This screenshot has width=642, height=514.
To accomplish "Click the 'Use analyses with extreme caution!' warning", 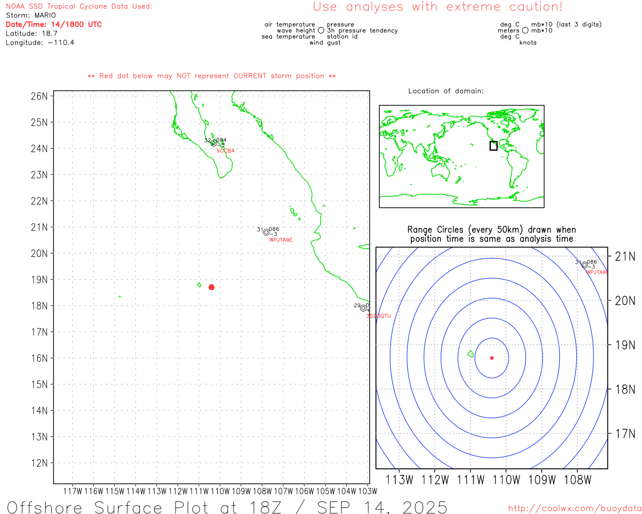I will click(x=438, y=7).
